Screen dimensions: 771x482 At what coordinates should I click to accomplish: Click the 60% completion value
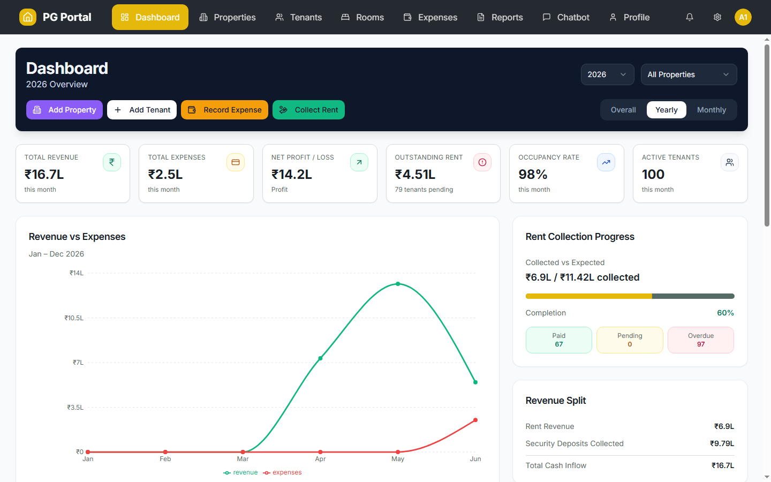pos(725,313)
